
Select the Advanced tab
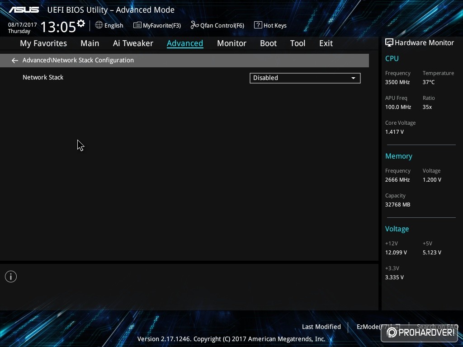185,43
